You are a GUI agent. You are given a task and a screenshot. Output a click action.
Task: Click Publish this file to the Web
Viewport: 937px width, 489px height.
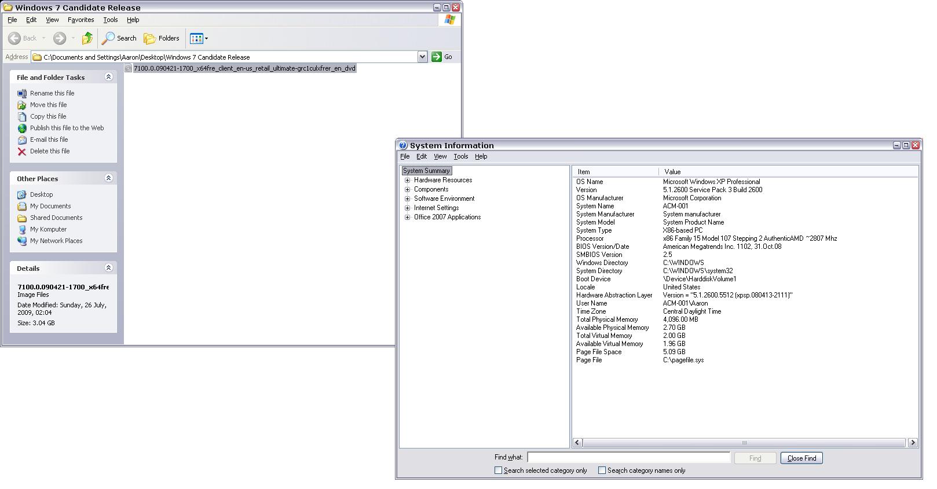click(x=67, y=128)
